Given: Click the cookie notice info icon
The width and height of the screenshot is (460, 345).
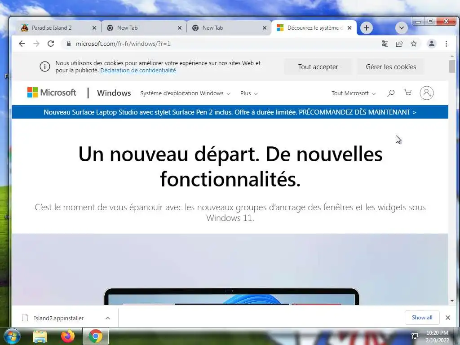Looking at the screenshot, I should pyautogui.click(x=45, y=66).
